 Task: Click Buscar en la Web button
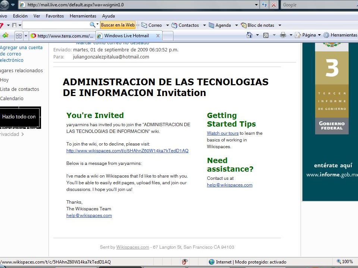tap(118, 25)
